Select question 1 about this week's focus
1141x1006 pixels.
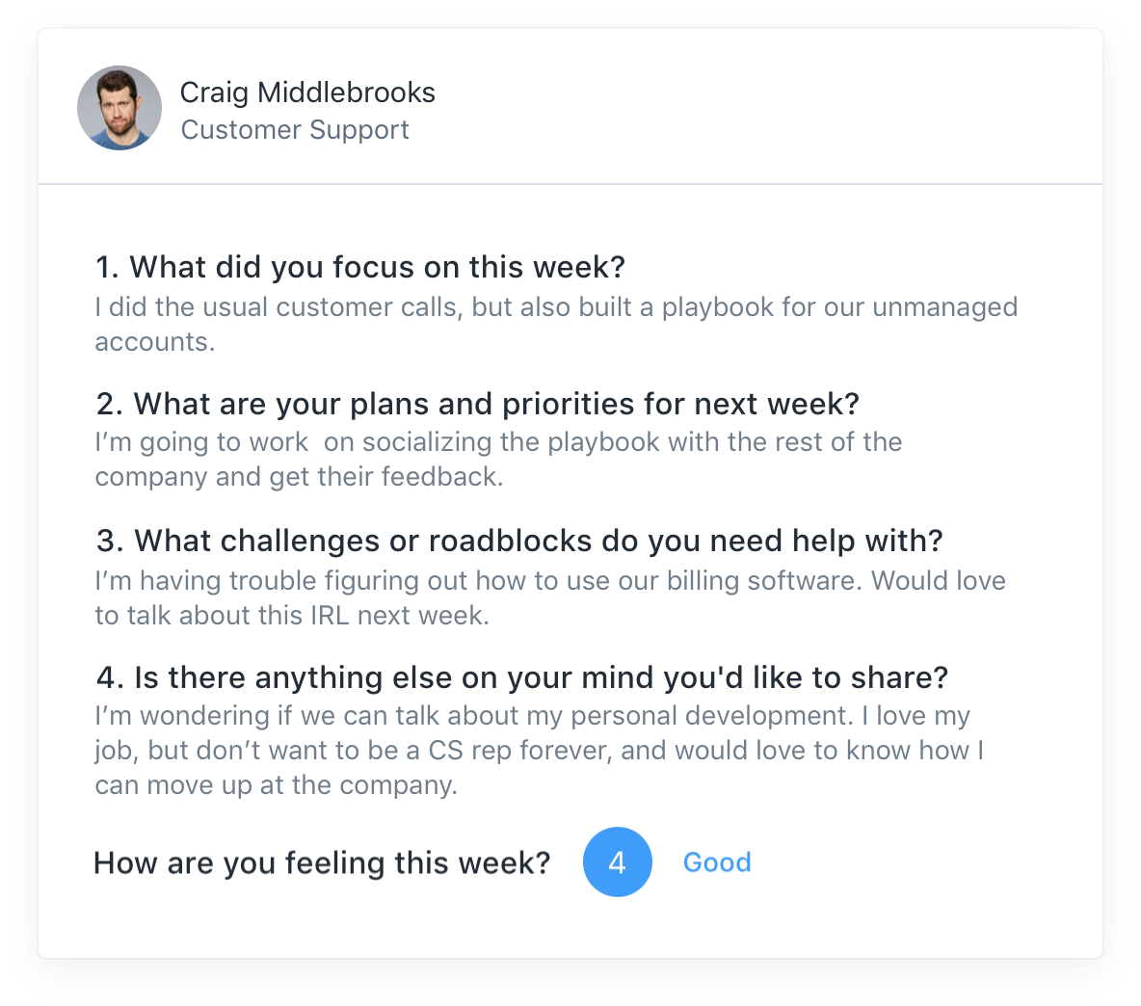point(360,267)
